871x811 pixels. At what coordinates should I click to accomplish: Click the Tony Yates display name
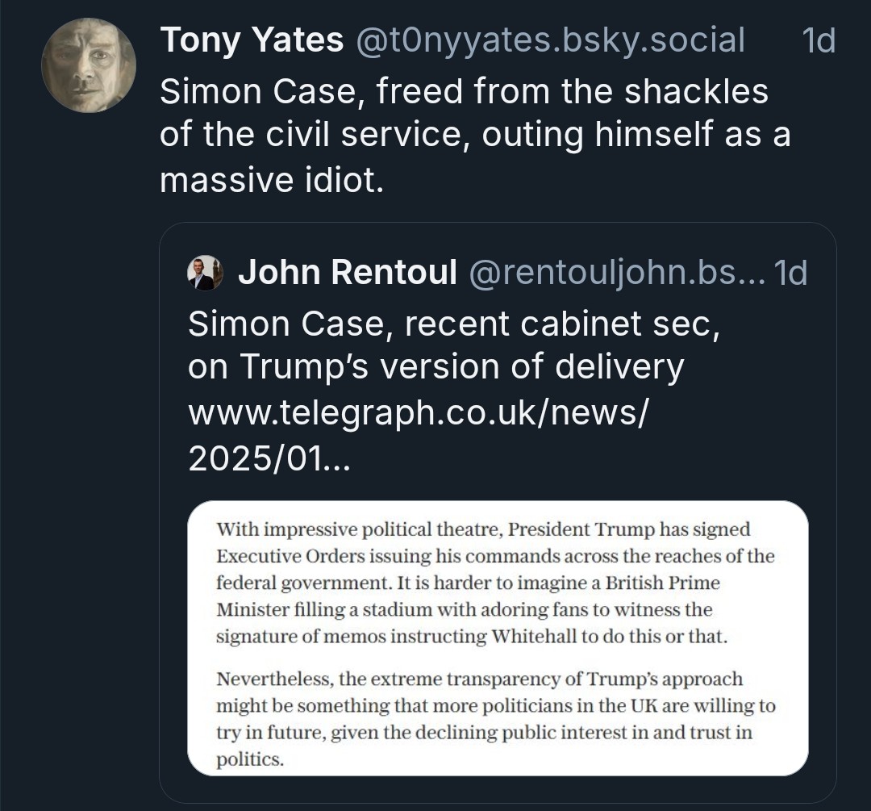click(252, 40)
